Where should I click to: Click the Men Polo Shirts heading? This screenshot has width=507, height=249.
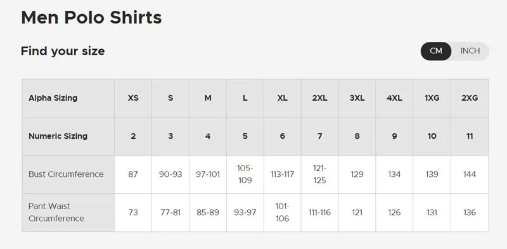[x=91, y=18]
